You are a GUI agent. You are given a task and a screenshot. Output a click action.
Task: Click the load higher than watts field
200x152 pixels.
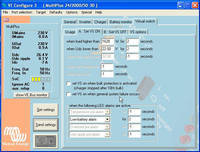(108, 41)
